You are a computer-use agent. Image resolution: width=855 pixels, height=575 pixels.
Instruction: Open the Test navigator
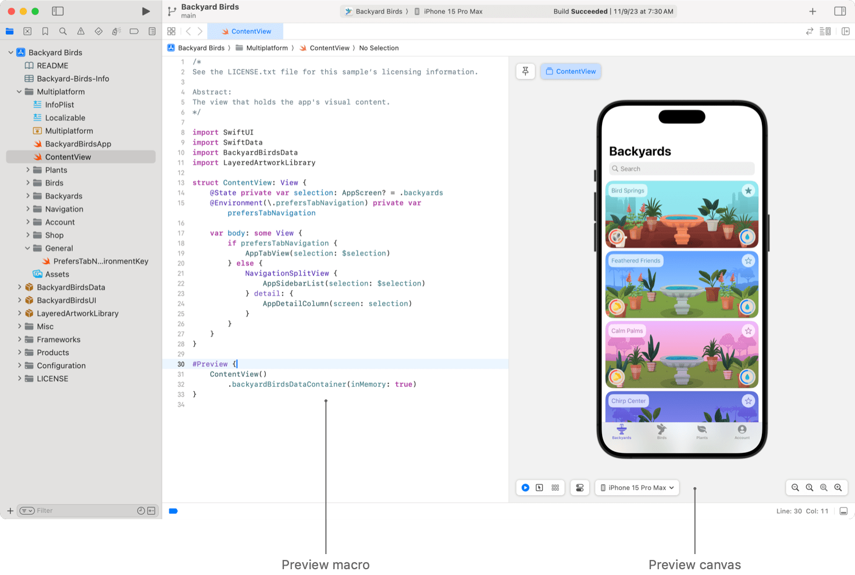click(x=98, y=31)
